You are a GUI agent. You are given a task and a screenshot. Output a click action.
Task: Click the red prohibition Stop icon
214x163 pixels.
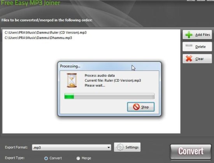[x=136, y=107]
